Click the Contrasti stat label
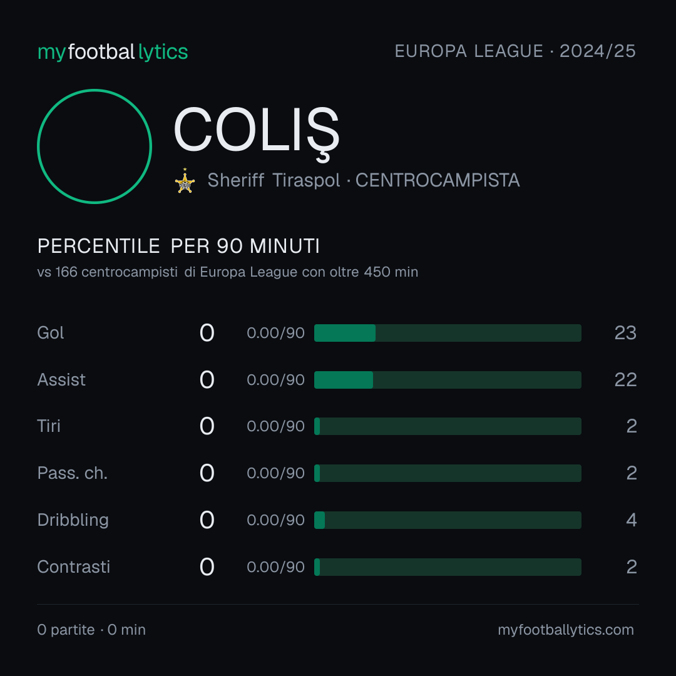The image size is (676, 676). pyautogui.click(x=74, y=567)
